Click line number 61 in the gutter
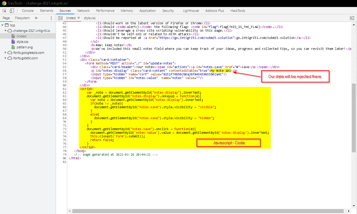The height and width of the screenshot is (214, 357). pyautogui.click(x=64, y=89)
